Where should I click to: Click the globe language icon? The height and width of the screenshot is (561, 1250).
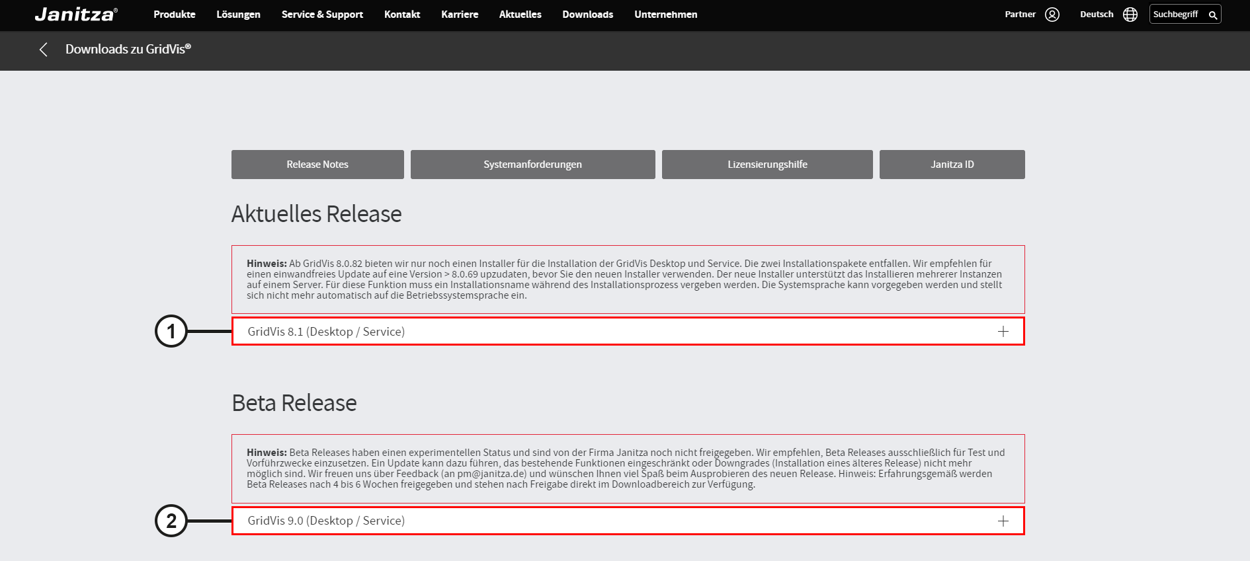tap(1130, 15)
